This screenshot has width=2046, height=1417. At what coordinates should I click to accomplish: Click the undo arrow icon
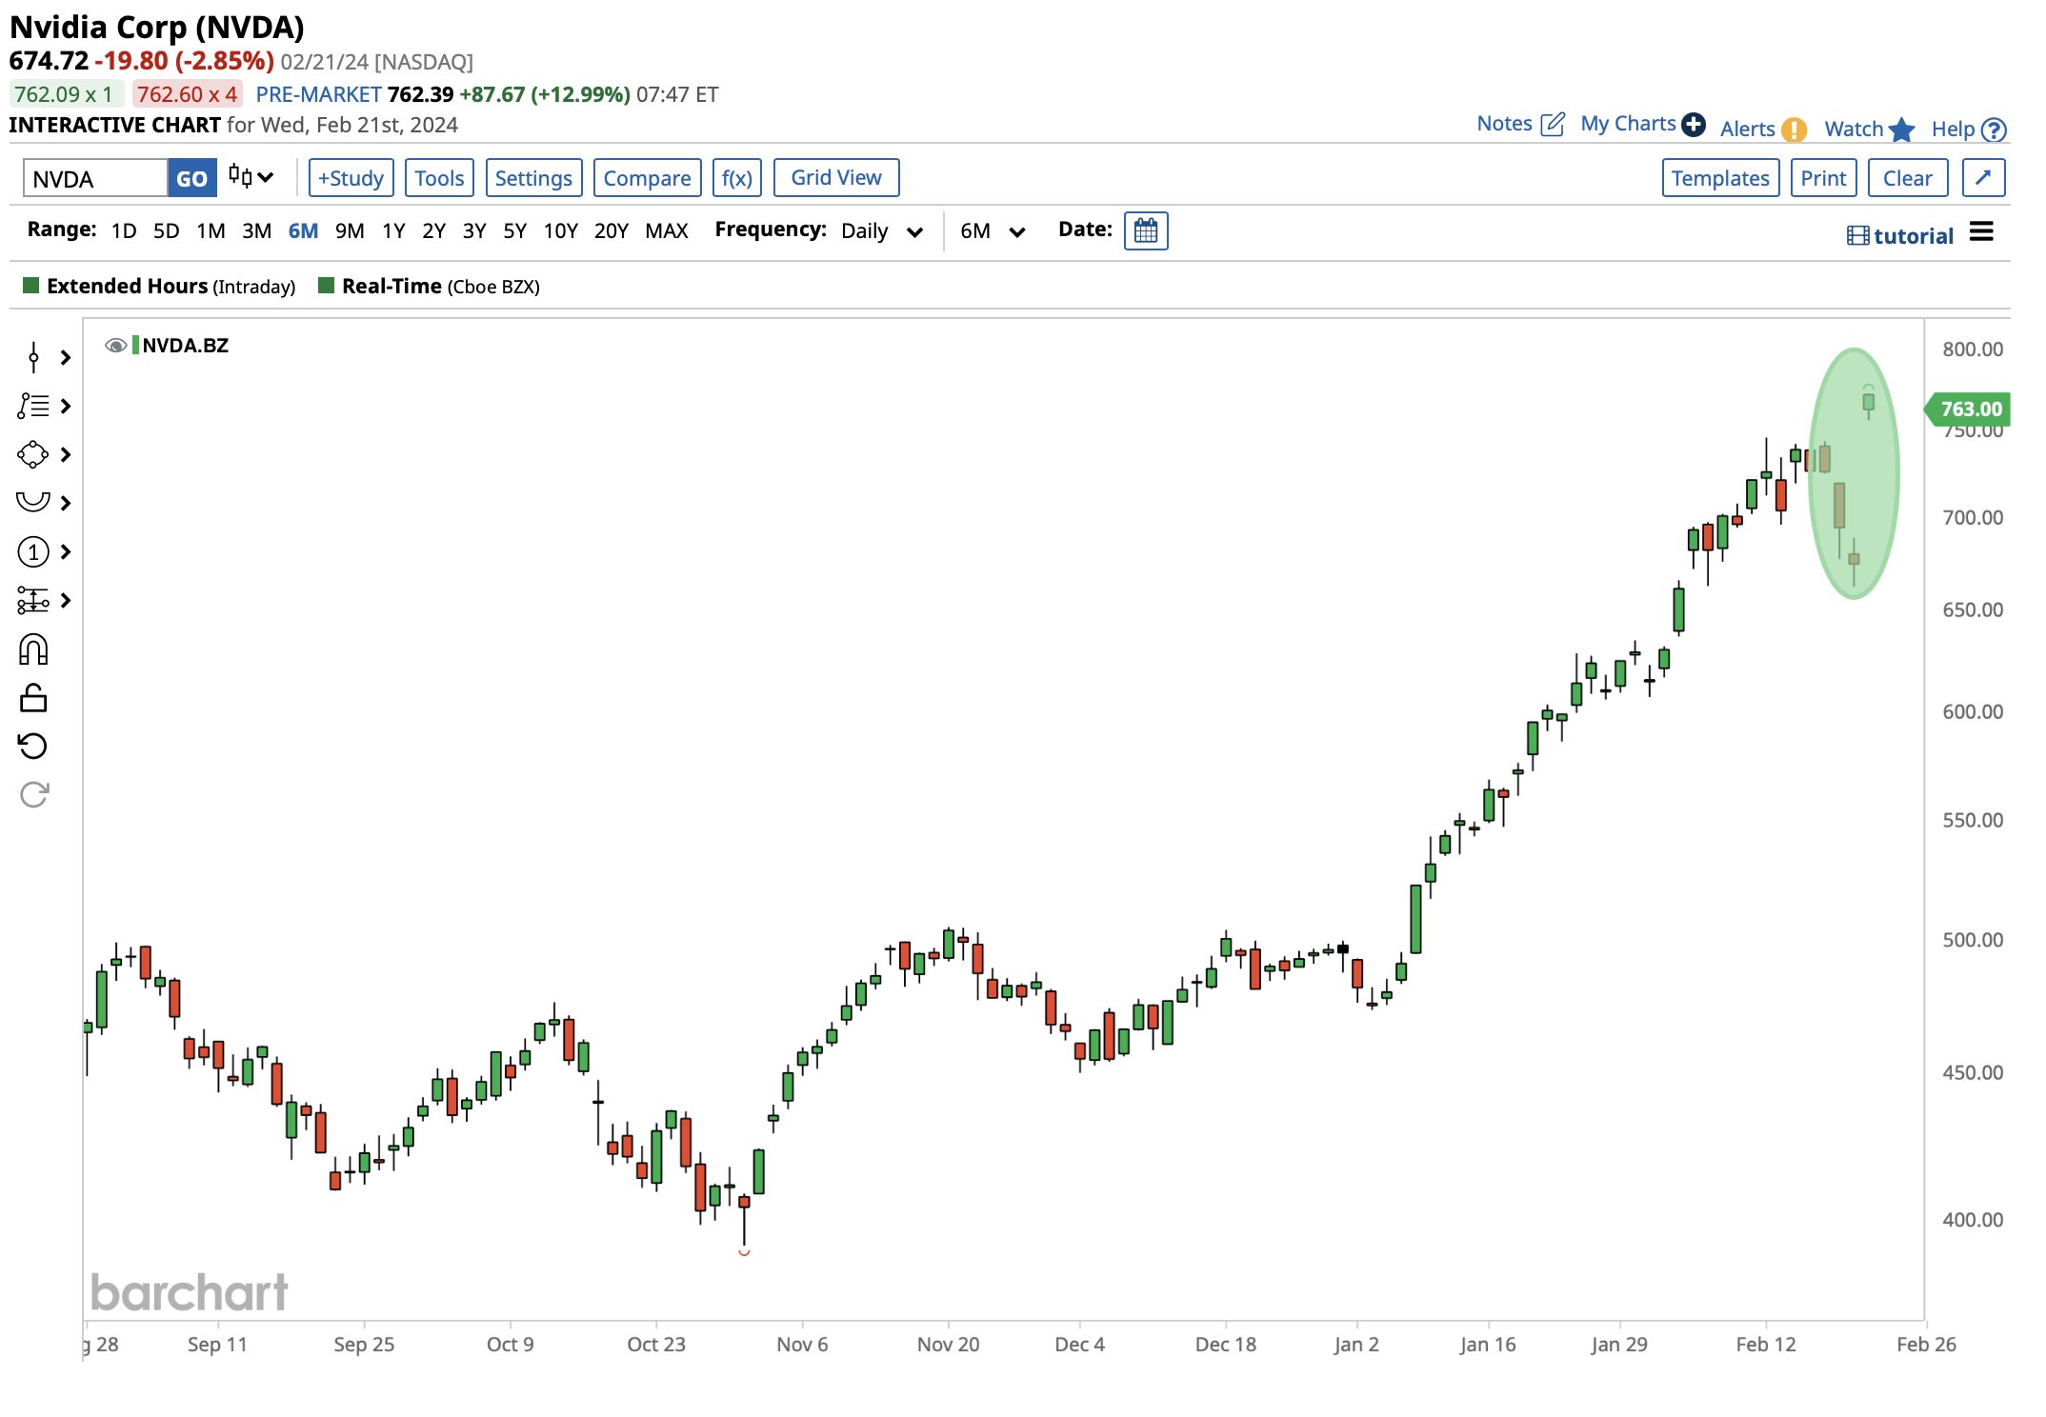pos(33,747)
